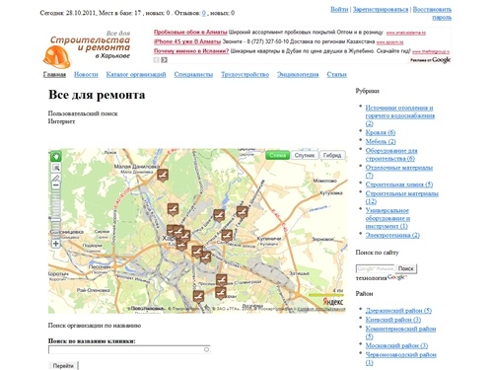This screenshot has height=370, width=493.
Task: Click Реклама от Google label
Action: point(430,60)
